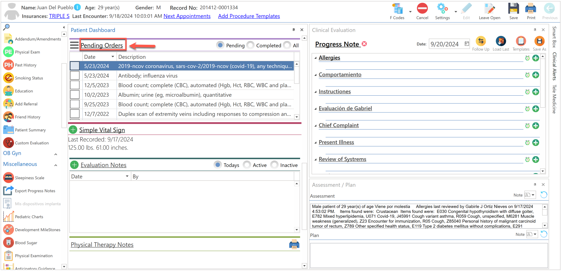The image size is (561, 271).
Task: Click the patient info icon next to name
Action: tap(78, 7)
